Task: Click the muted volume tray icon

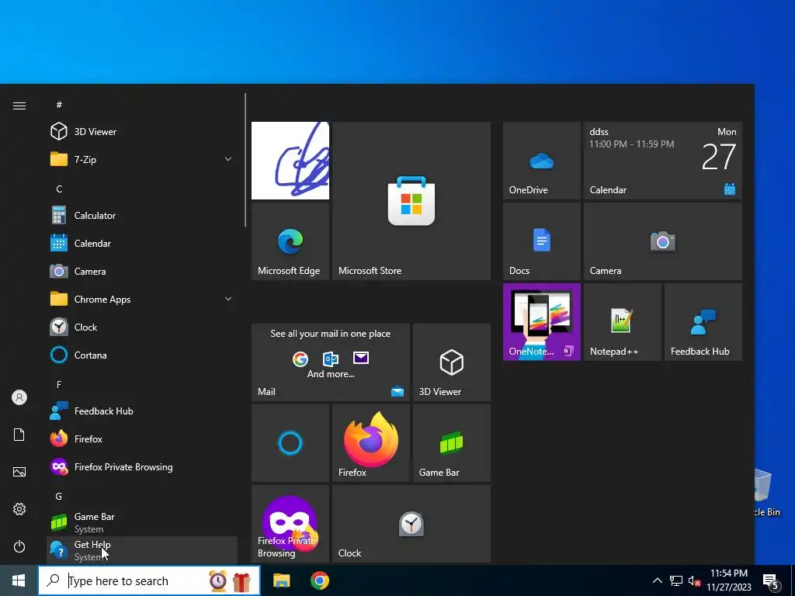Action: (x=695, y=580)
